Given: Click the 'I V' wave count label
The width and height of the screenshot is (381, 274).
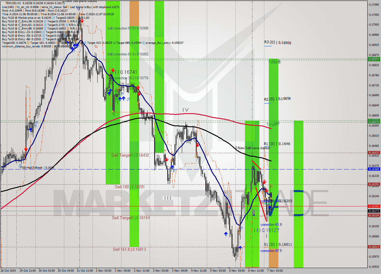Looking at the screenshot, I should pos(185,110).
